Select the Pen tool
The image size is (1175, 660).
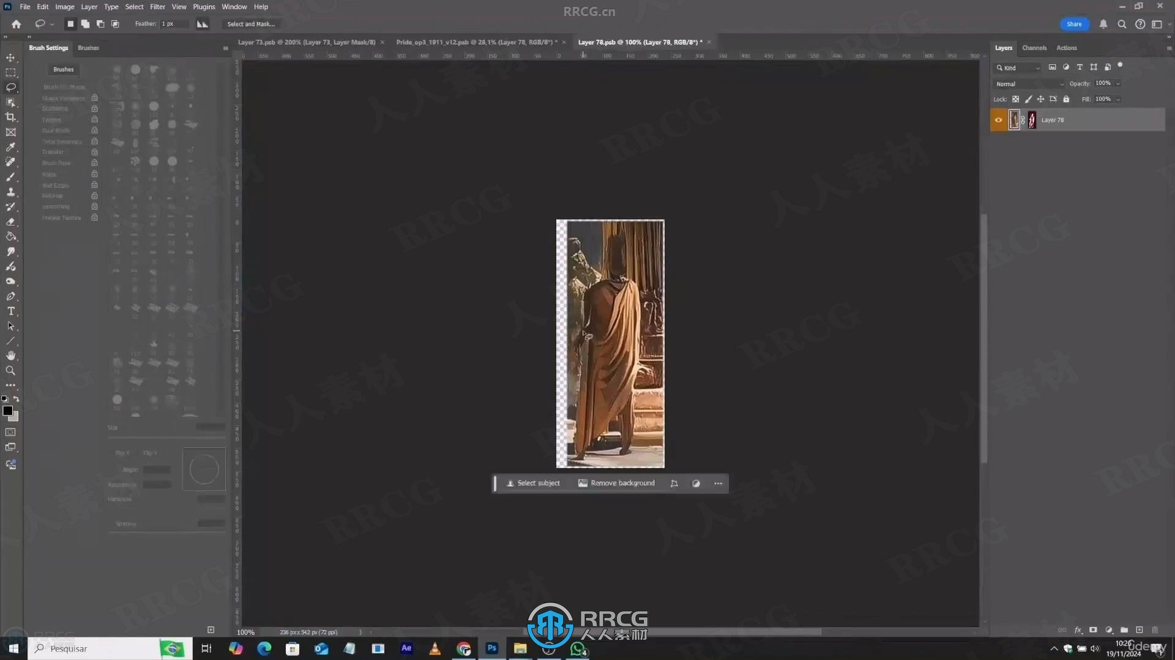(10, 296)
